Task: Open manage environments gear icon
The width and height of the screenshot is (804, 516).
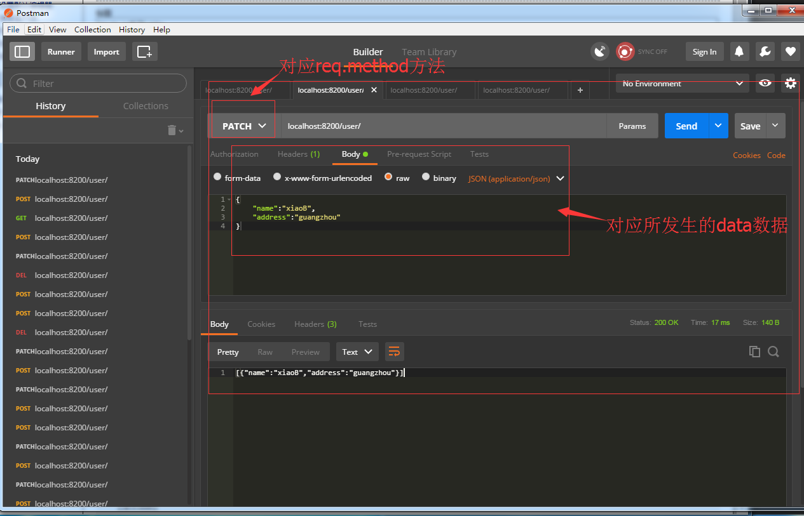Action: pos(791,83)
